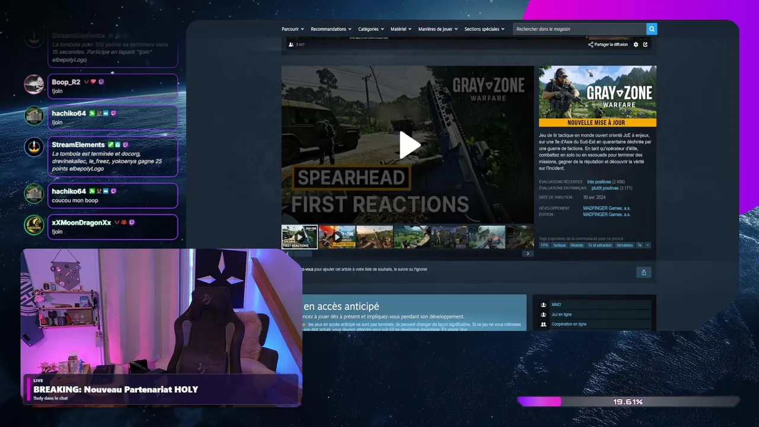Screen dimensions: 759x427
Task: Click xXMoonDragonXx's moon avatar
Action: 34,225
